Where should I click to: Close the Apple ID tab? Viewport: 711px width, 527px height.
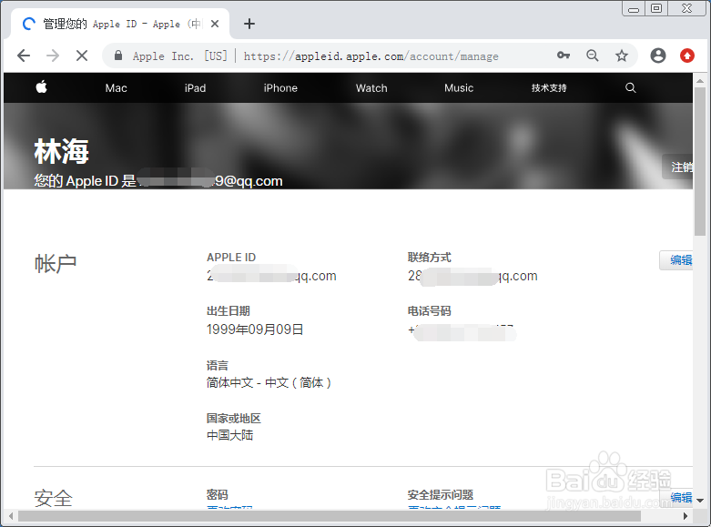point(215,24)
